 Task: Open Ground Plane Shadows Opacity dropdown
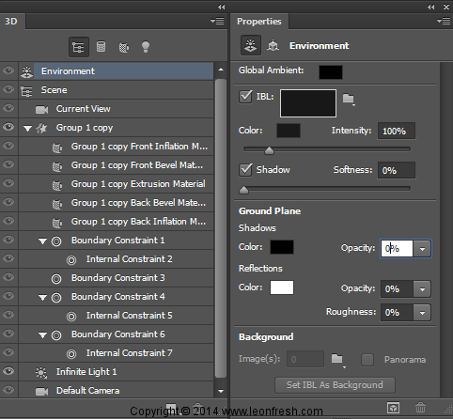point(422,249)
